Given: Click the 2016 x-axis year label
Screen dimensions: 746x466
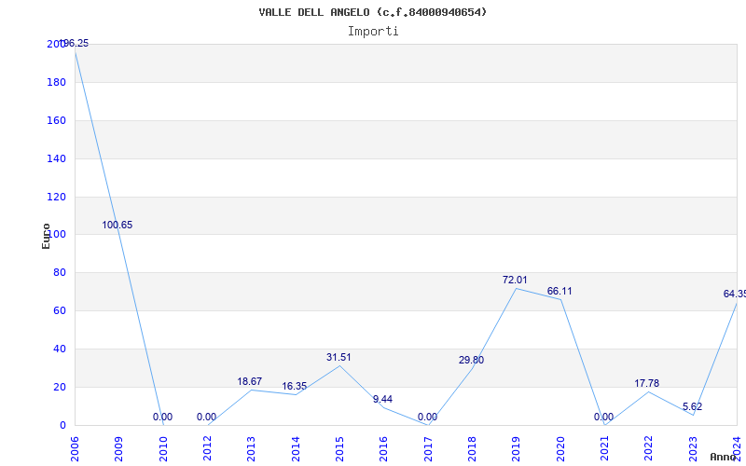Looking at the screenshot, I should point(383,449).
